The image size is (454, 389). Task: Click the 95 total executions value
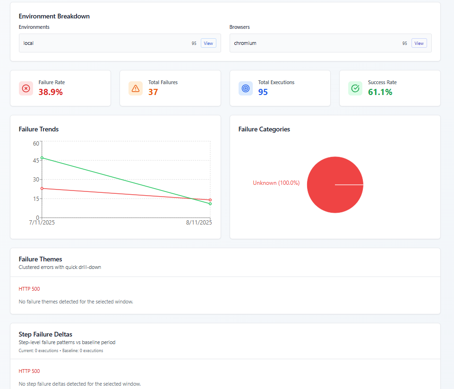(263, 92)
